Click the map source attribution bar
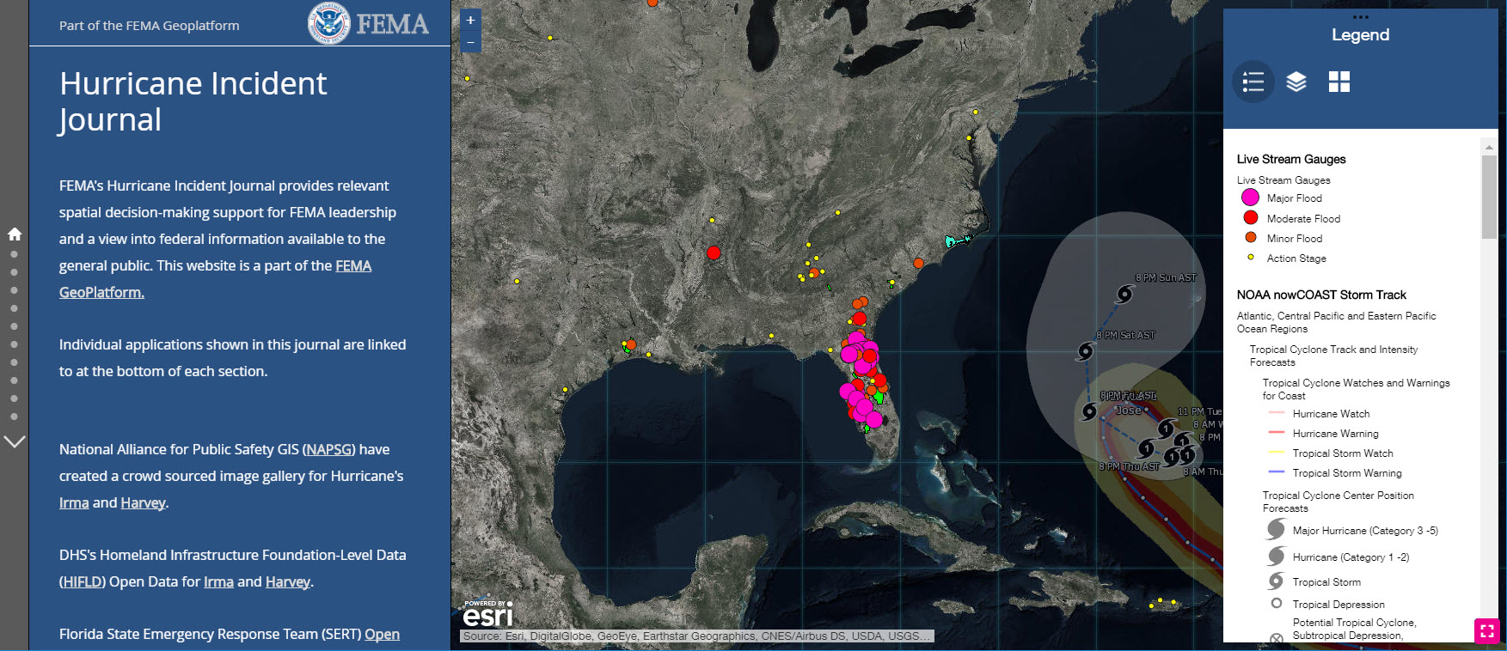This screenshot has height=651, width=1507. tap(696, 636)
